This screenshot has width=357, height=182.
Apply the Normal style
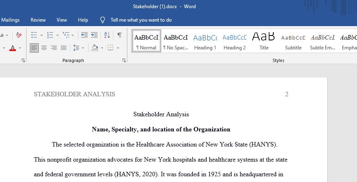click(146, 41)
